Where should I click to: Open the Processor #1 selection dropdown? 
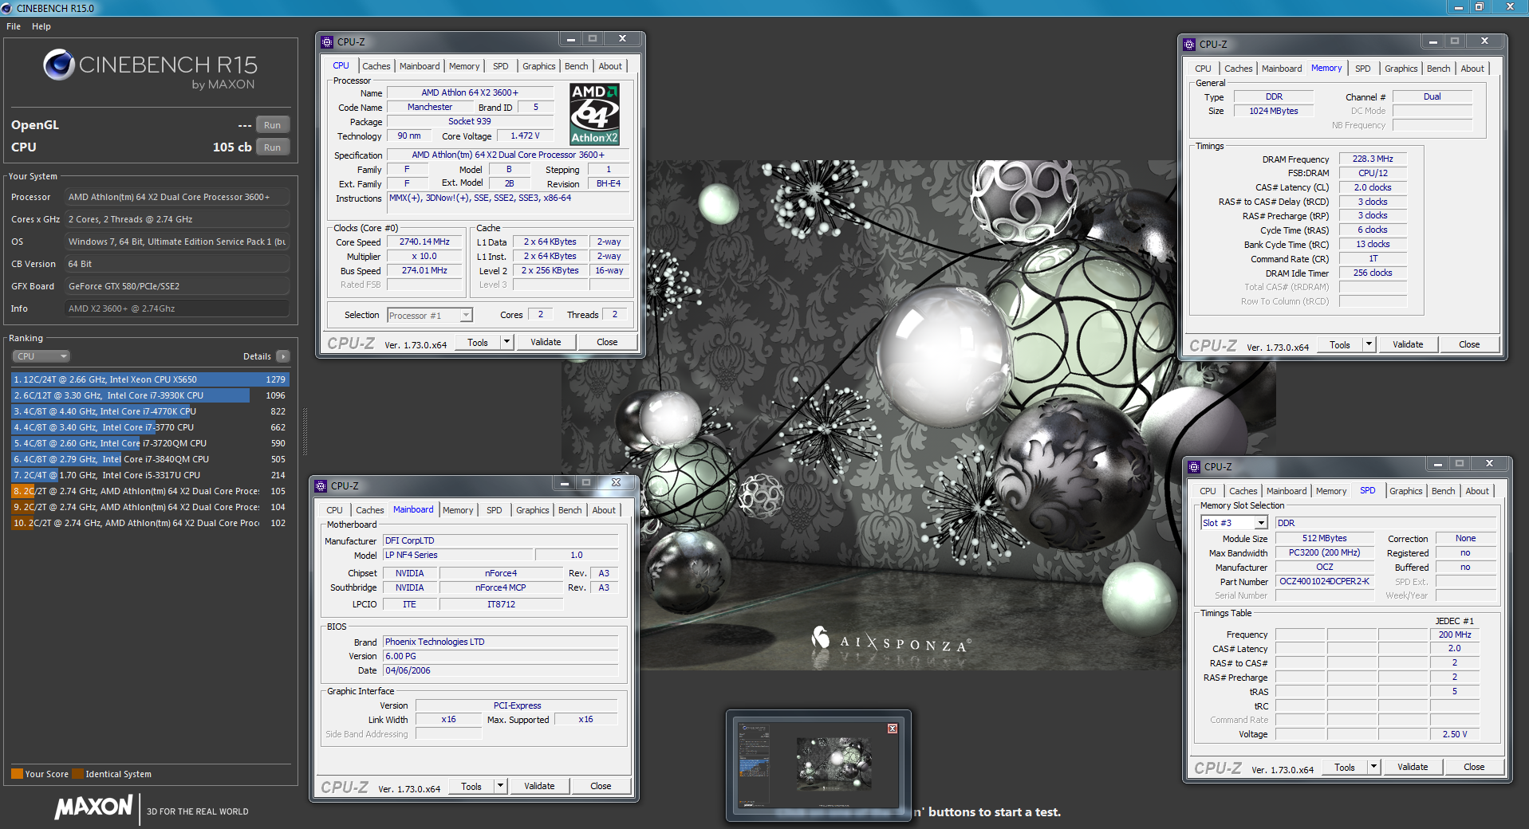pyautogui.click(x=430, y=316)
